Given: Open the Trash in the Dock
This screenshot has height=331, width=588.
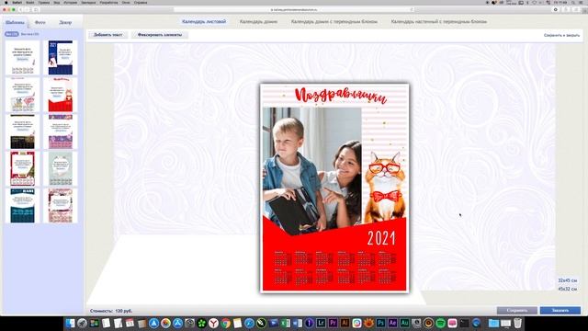Looking at the screenshot, I should click(x=518, y=323).
